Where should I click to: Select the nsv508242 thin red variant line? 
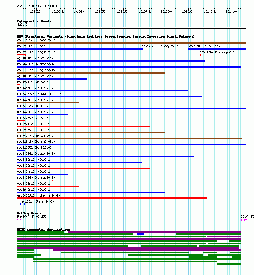pyautogui.click(x=21, y=55)
